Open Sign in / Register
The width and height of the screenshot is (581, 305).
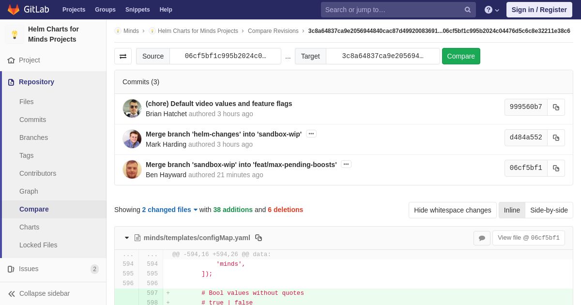tap(539, 10)
